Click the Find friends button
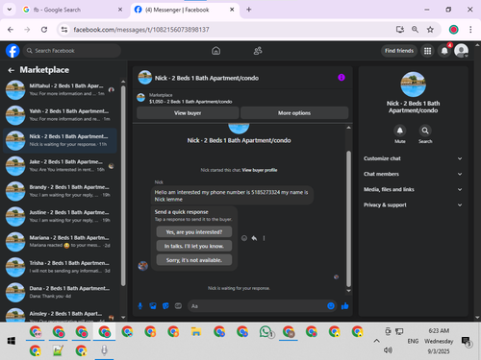The image size is (481, 360). pos(399,51)
